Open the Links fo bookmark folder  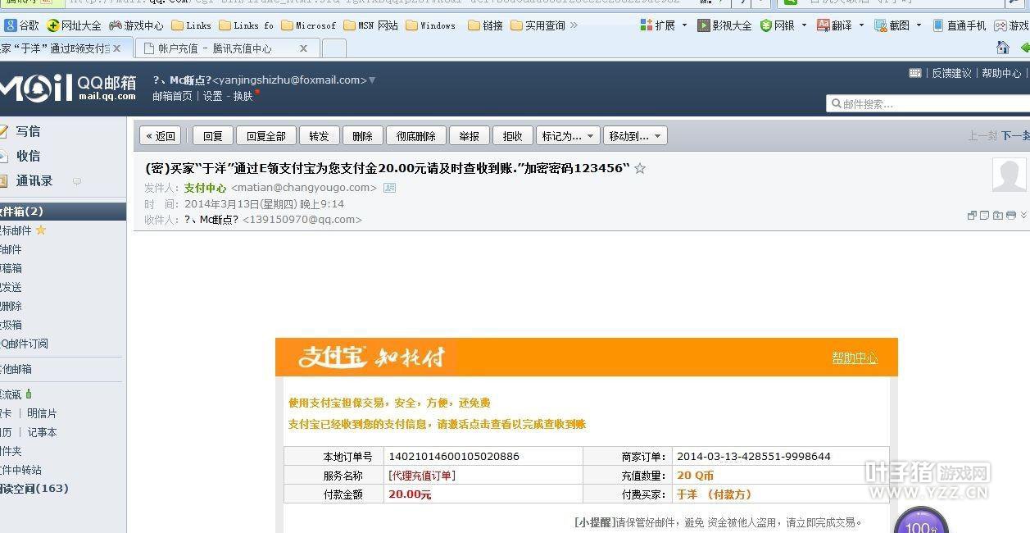(247, 25)
